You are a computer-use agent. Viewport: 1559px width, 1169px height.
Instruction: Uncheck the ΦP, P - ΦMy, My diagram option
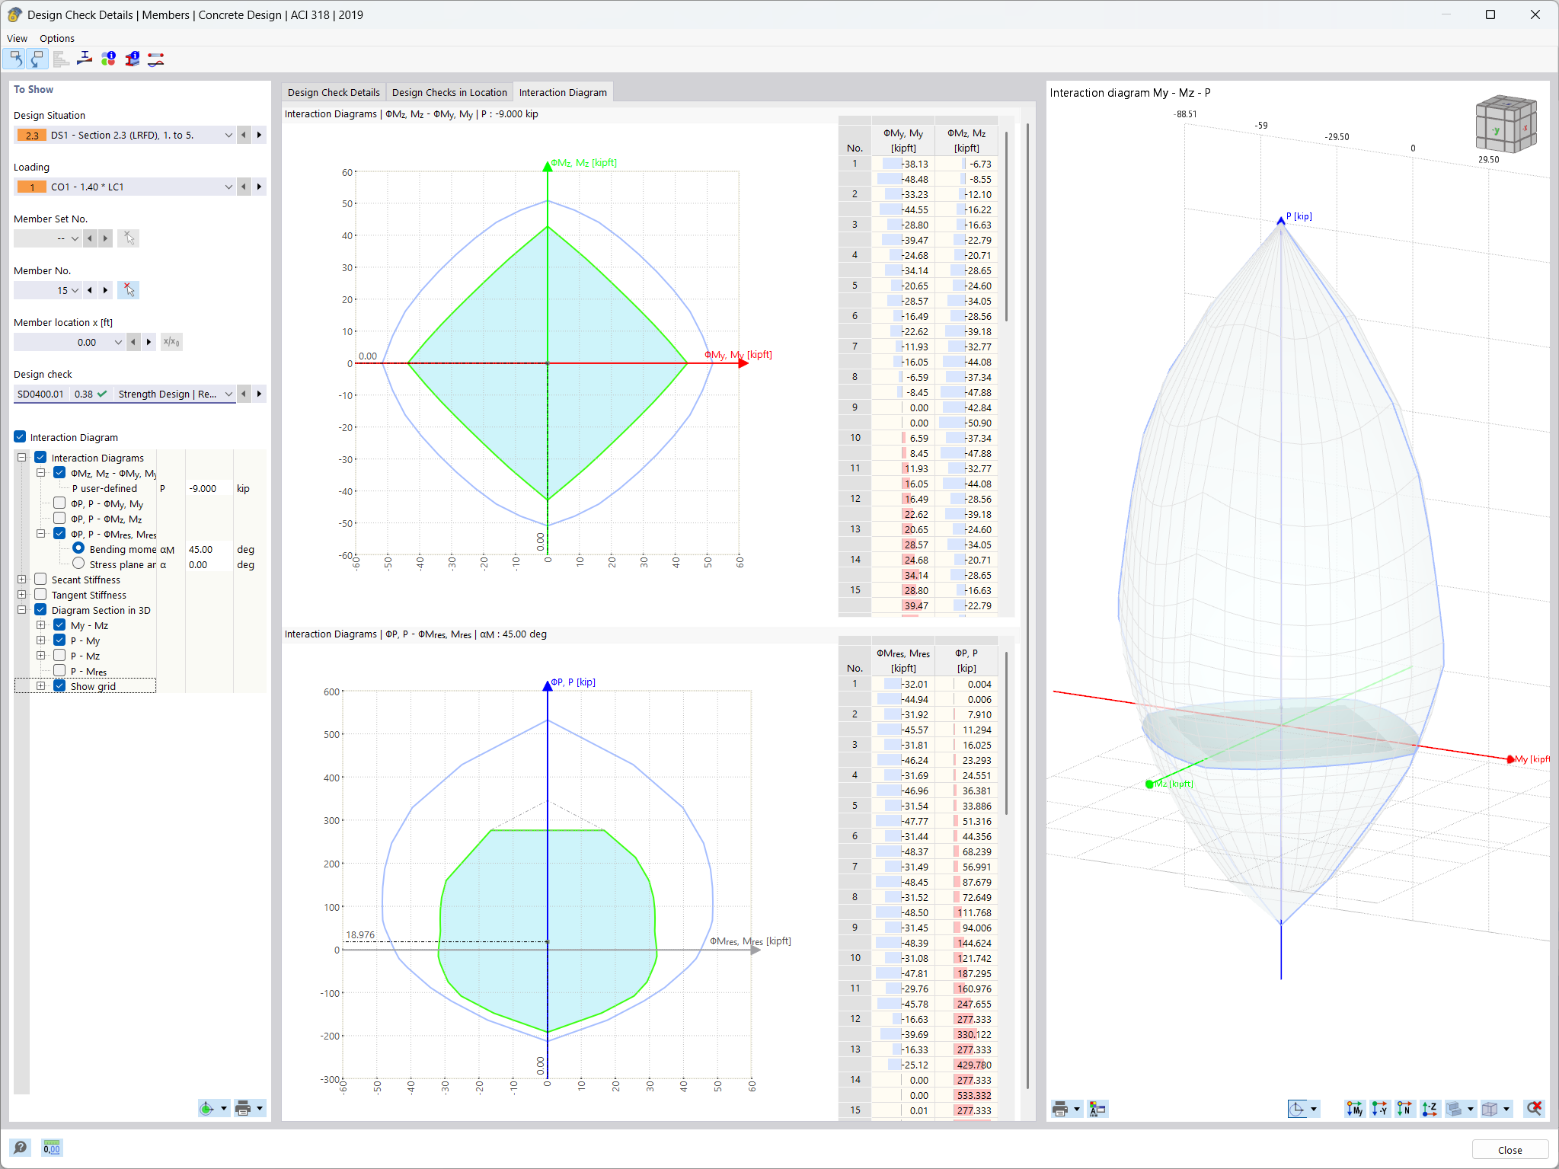[59, 503]
